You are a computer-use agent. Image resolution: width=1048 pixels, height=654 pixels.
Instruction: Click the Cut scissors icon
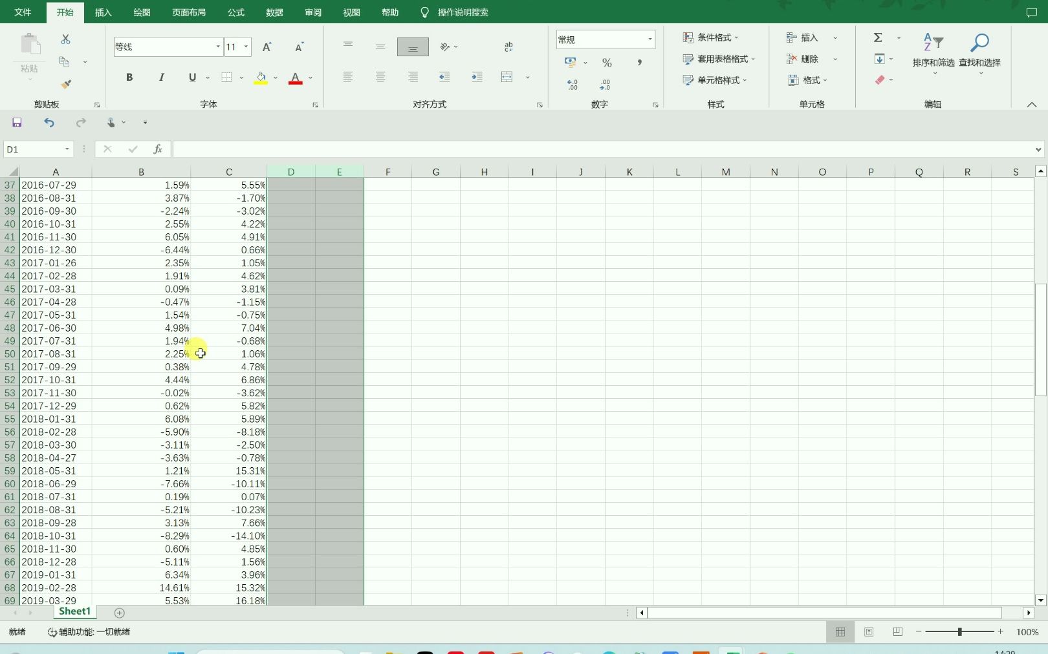pos(65,39)
